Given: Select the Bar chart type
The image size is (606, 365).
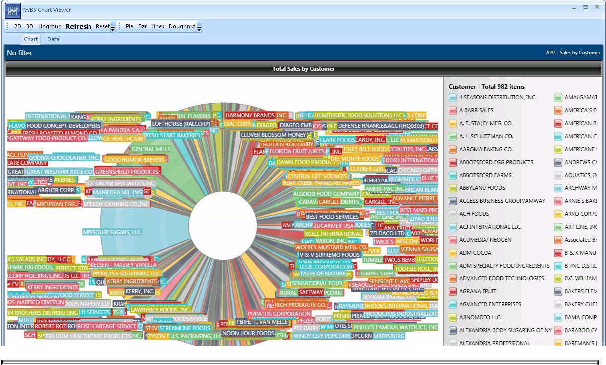Looking at the screenshot, I should (x=143, y=26).
